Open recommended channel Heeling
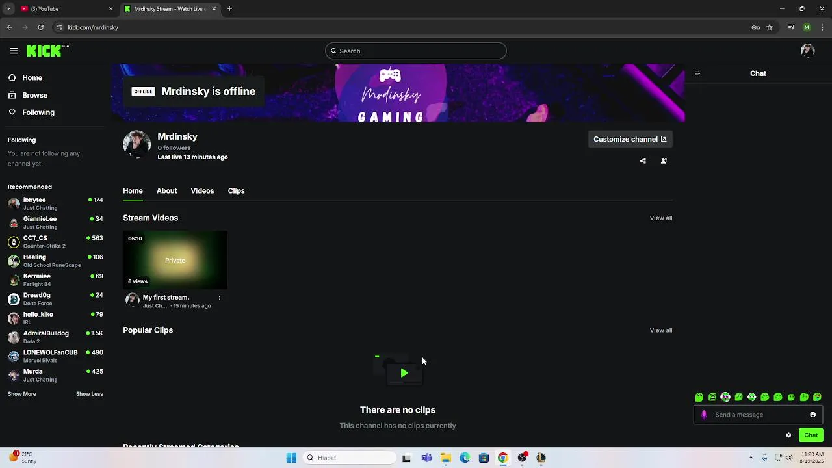Viewport: 832px width, 468px height. click(x=55, y=261)
